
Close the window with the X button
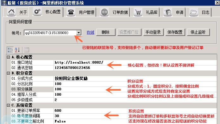click(217, 3)
